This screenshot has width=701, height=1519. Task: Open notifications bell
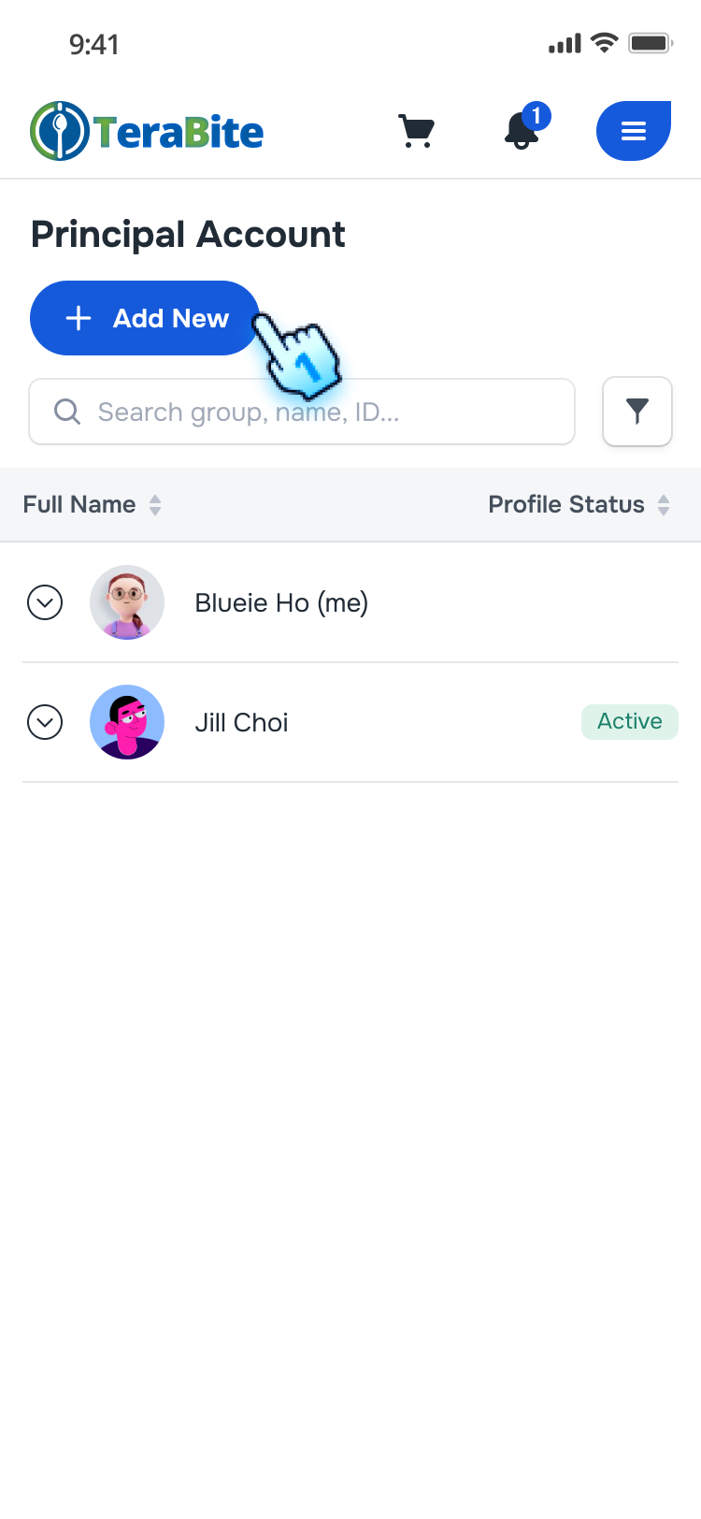pyautogui.click(x=522, y=131)
